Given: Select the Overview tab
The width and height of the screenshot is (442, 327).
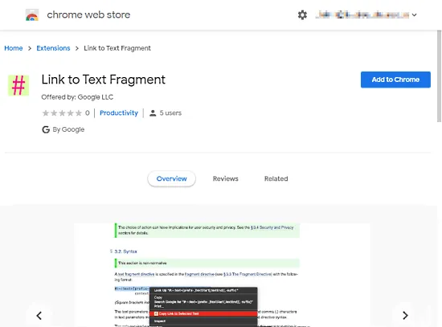Looking at the screenshot, I should [172, 178].
